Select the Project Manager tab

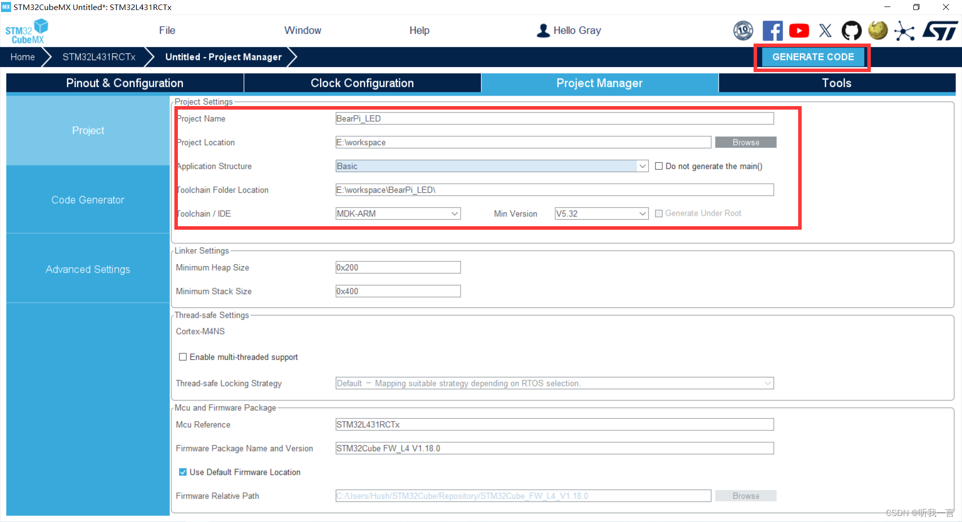[600, 83]
